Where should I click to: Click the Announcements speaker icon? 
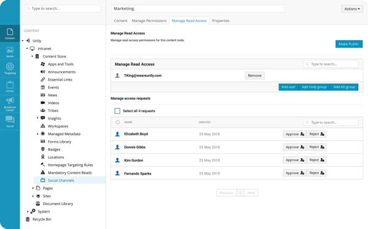coord(43,72)
